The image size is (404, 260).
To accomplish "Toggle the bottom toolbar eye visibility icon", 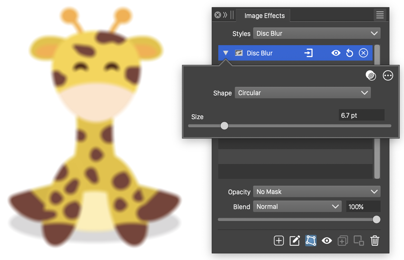I will point(327,241).
